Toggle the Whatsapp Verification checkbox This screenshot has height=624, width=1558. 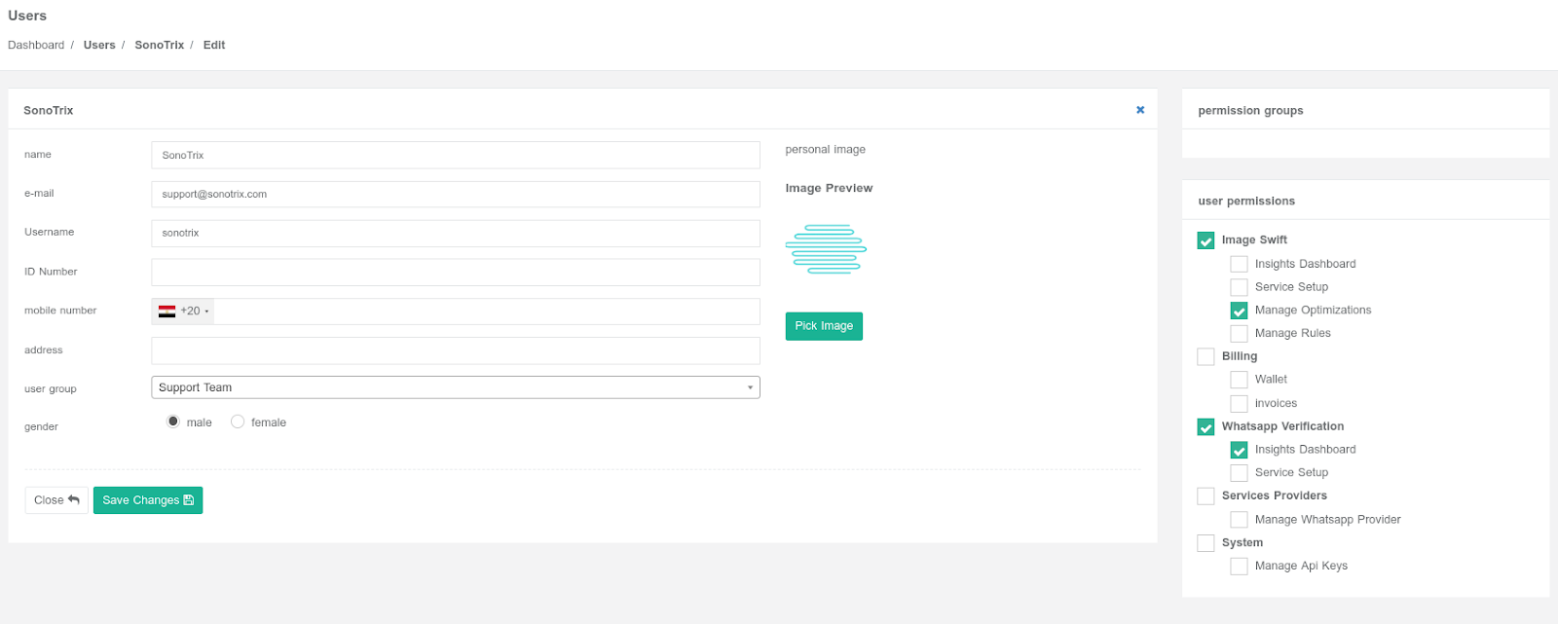1206,427
